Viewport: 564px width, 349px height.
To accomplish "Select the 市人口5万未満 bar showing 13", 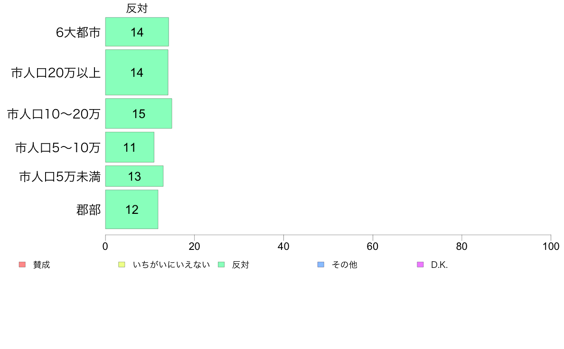I will pos(134,176).
